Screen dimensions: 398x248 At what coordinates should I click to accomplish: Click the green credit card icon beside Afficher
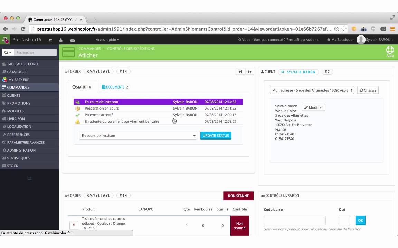68,52
